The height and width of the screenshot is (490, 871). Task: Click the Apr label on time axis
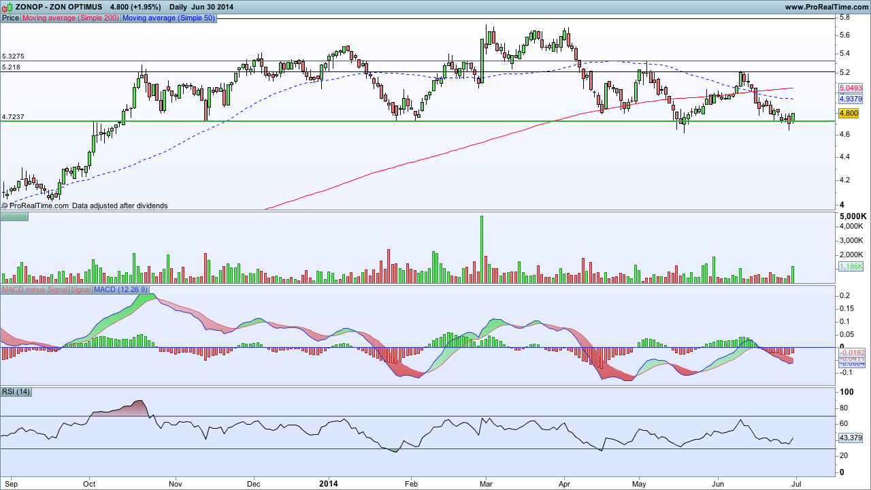[565, 484]
